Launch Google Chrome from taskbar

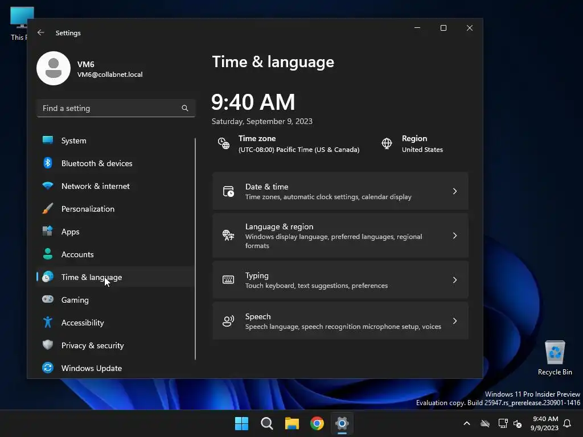pyautogui.click(x=317, y=423)
